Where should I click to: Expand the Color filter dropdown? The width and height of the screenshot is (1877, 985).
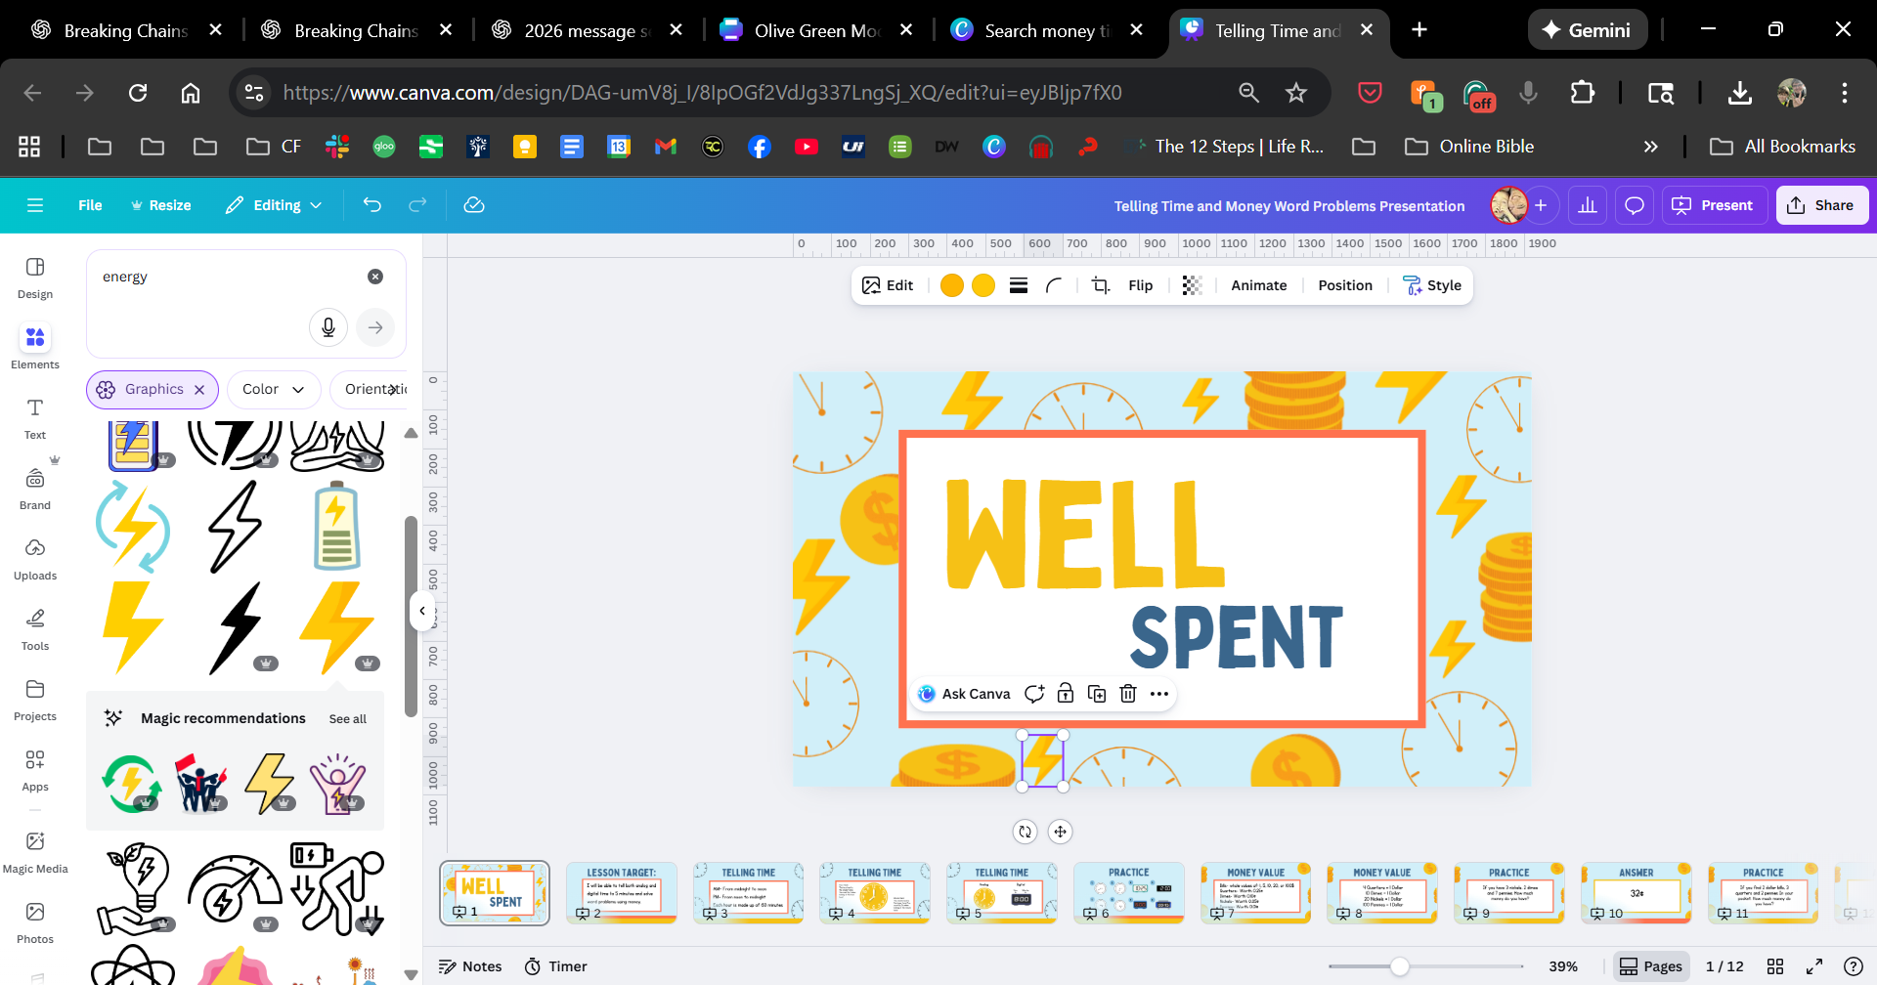pyautogui.click(x=274, y=390)
